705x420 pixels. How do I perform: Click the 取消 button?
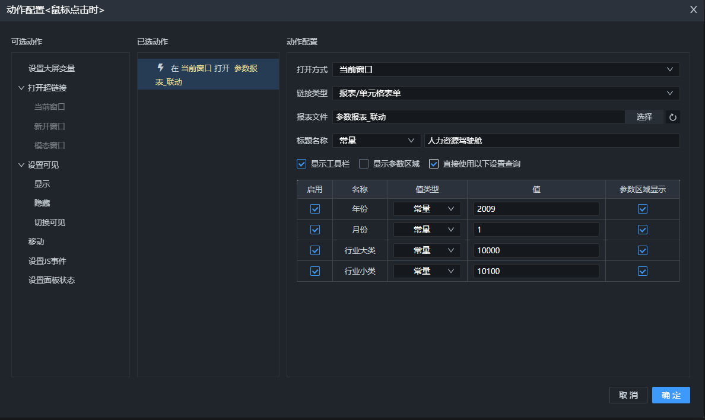[628, 395]
